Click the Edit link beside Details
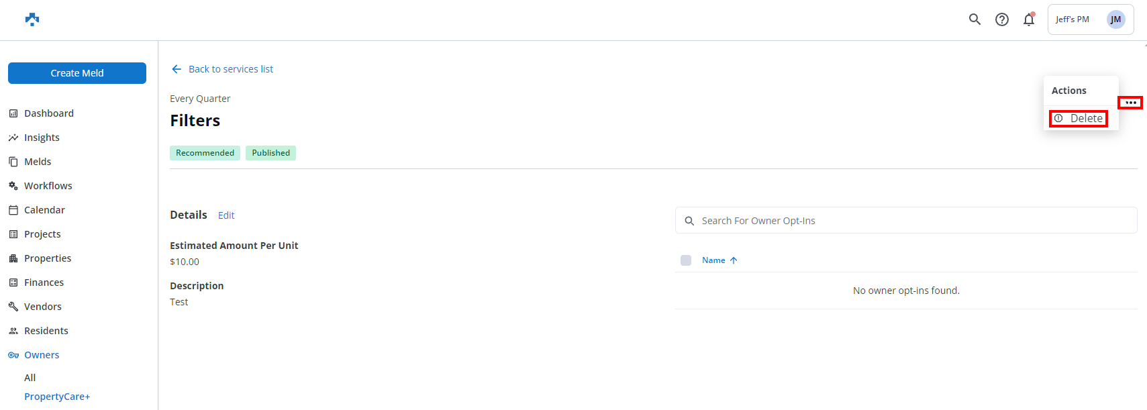The width and height of the screenshot is (1147, 410). [226, 215]
